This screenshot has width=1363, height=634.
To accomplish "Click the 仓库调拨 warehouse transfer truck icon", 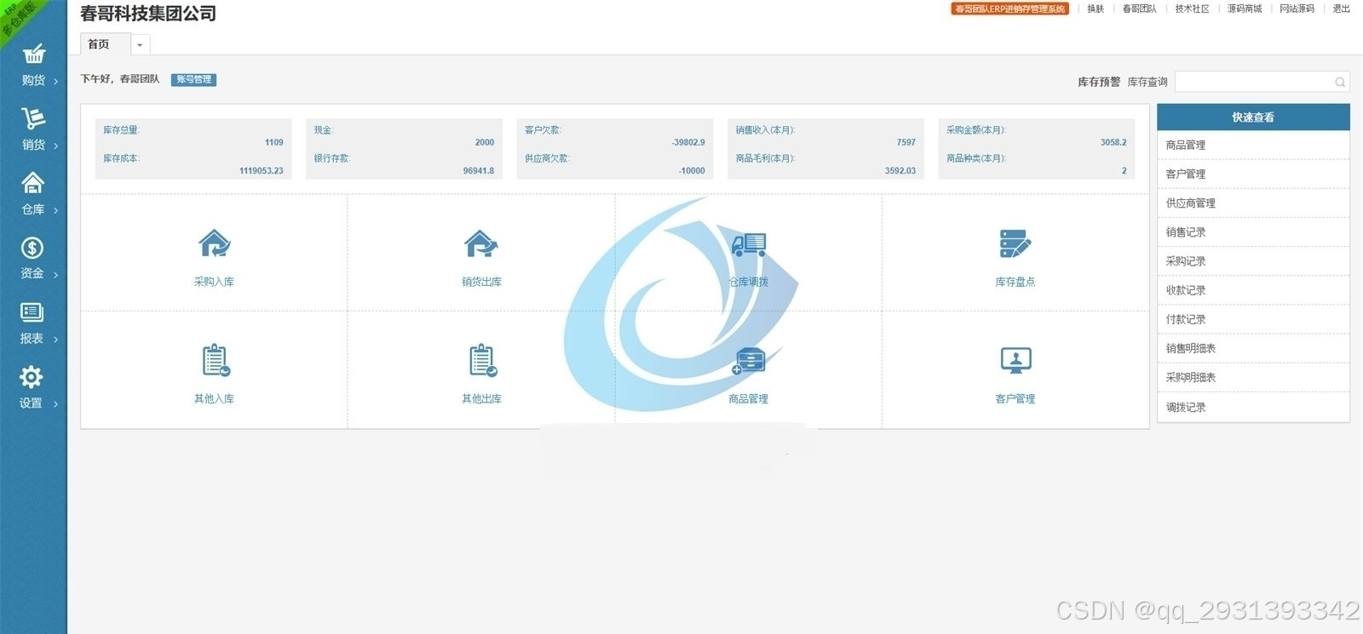I will click(x=749, y=244).
